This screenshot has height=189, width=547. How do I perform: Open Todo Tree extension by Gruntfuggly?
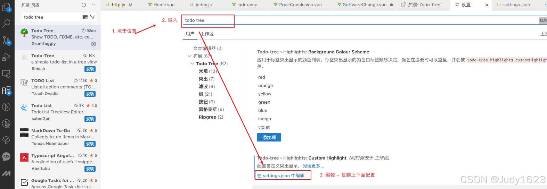58,37
